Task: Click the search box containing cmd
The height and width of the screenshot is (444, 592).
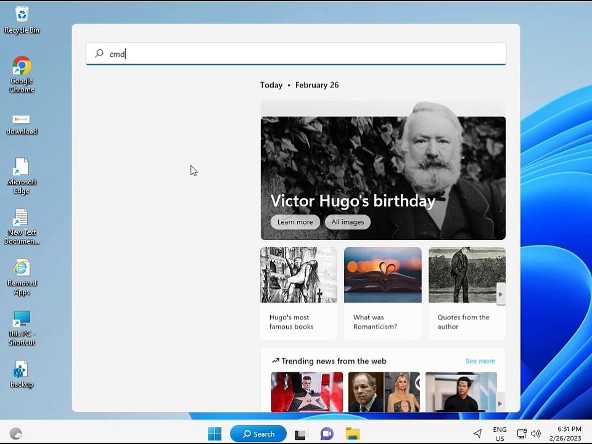Action: [296, 54]
